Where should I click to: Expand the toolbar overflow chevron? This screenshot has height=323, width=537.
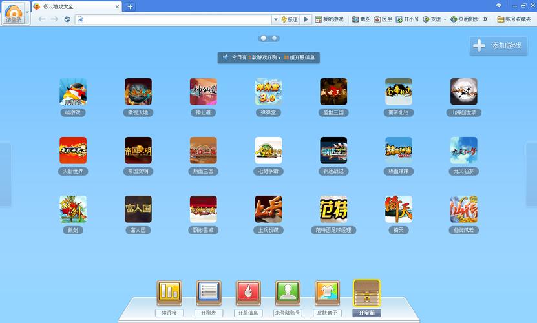tap(485, 19)
